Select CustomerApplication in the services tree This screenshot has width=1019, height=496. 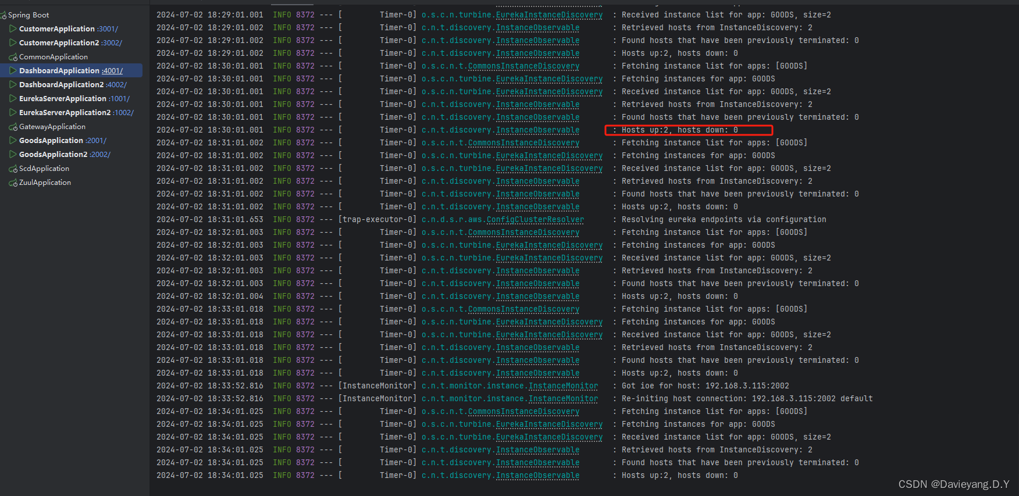pyautogui.click(x=57, y=28)
